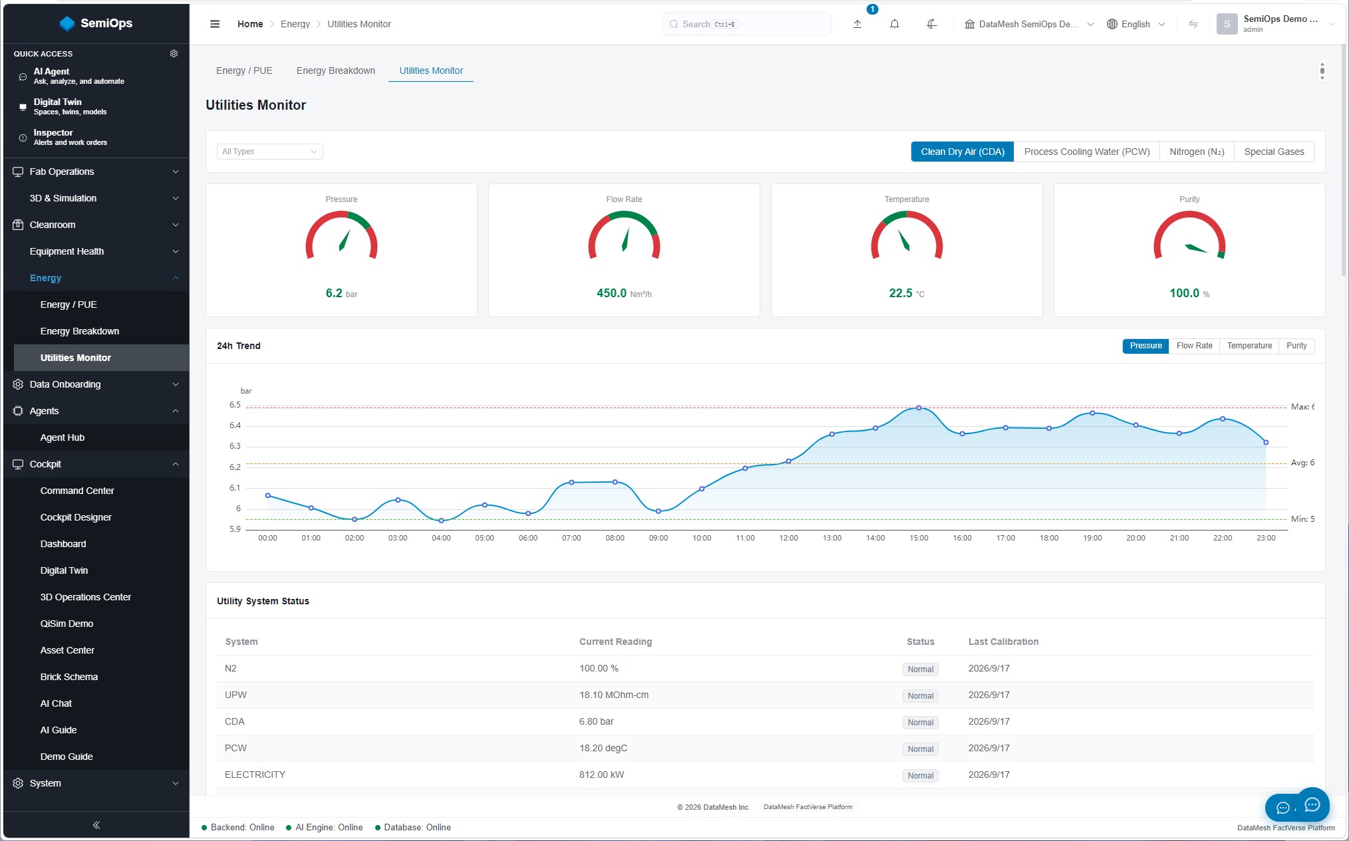Click the swap arrows icon in header

1193,24
